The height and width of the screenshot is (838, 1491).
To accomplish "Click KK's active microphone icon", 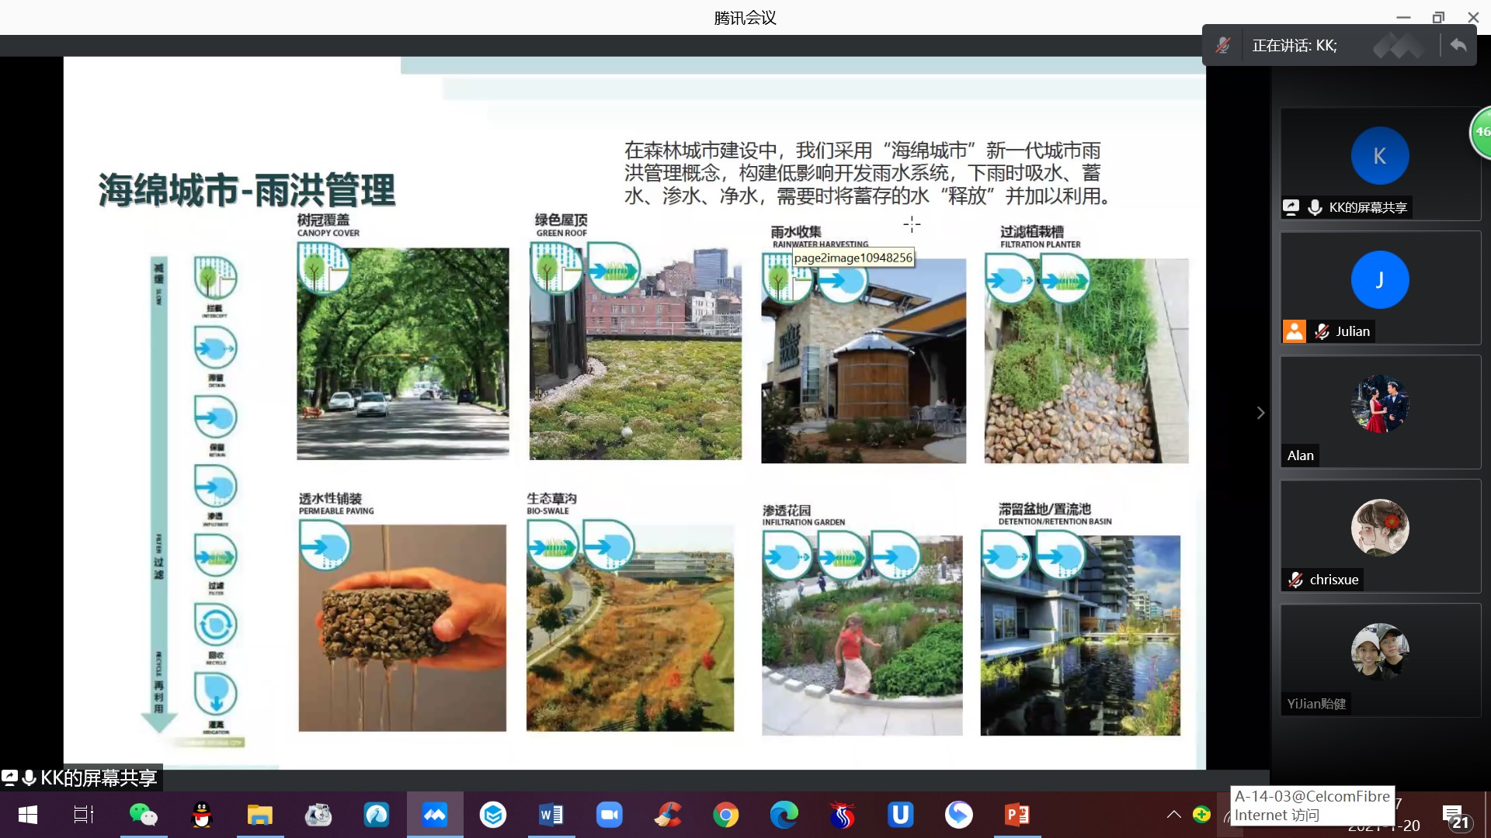I will pos(1315,207).
